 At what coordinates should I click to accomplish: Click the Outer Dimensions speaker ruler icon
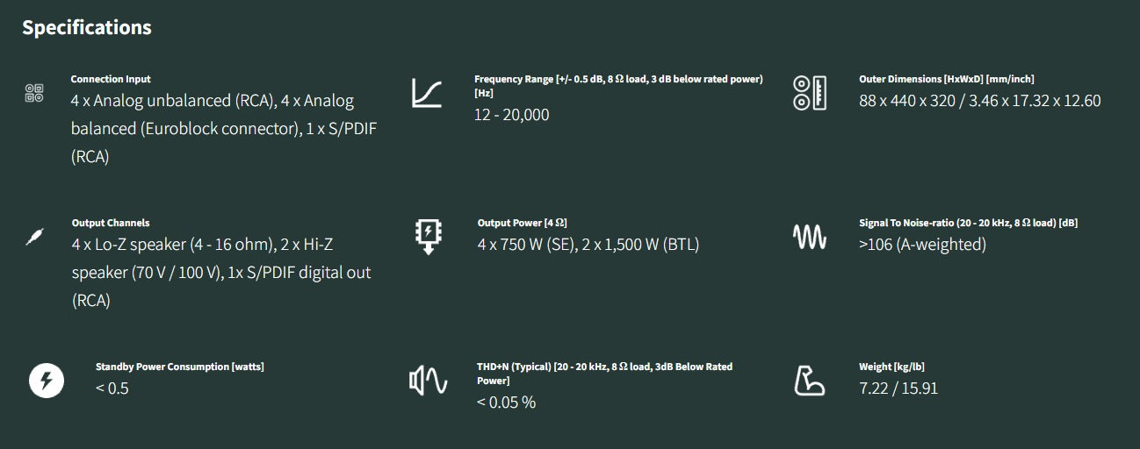pos(810,93)
